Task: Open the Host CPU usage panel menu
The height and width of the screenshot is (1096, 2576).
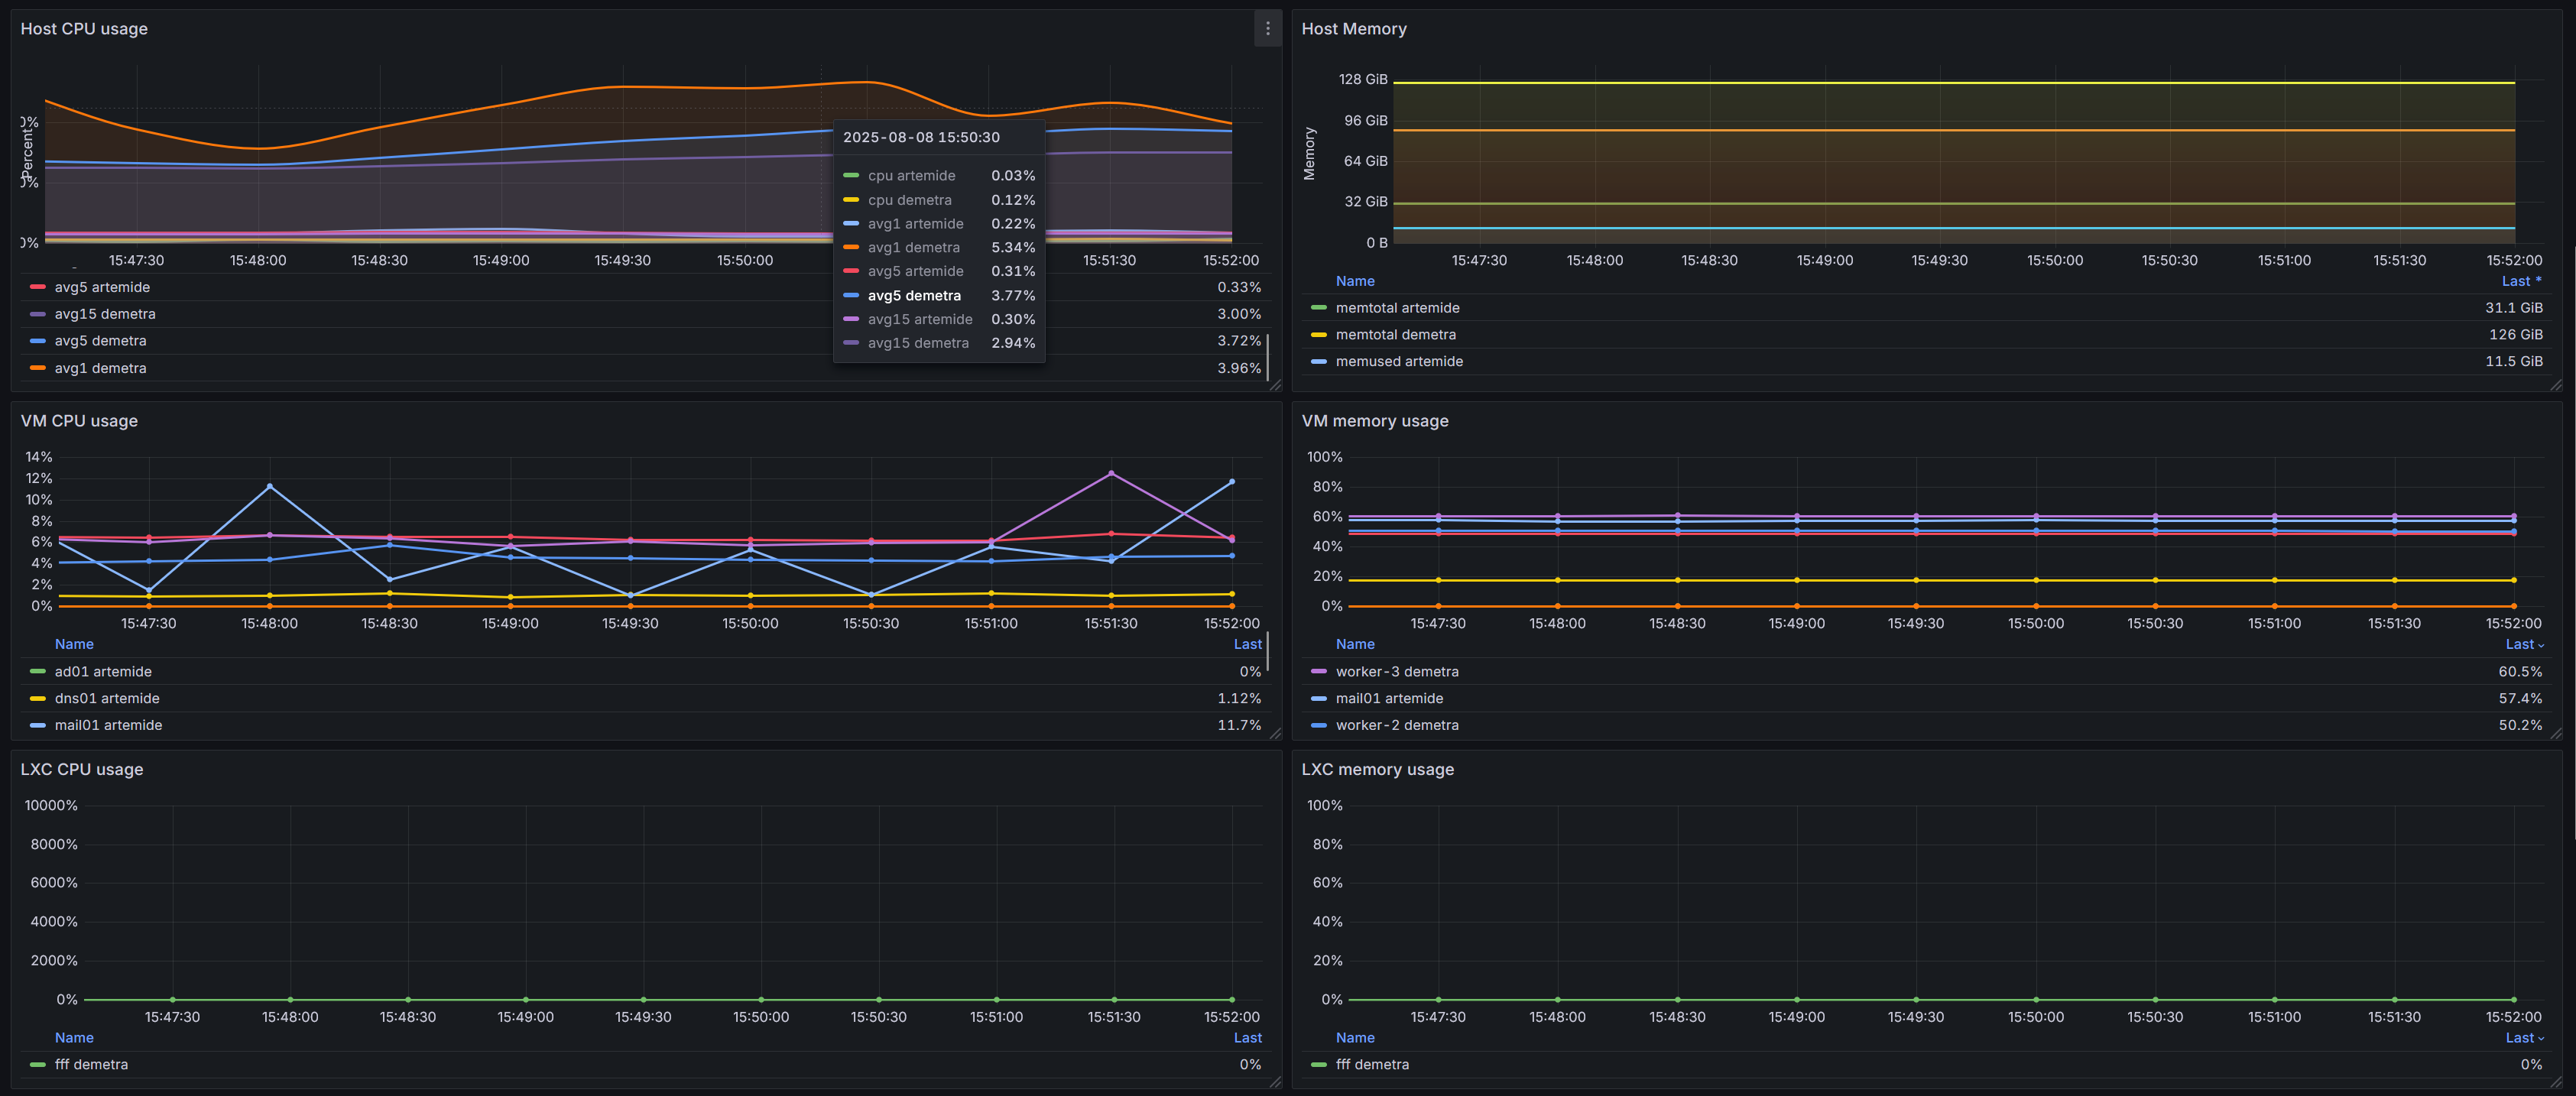Action: click(x=1267, y=29)
